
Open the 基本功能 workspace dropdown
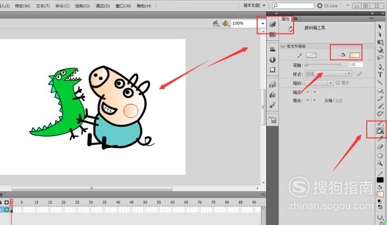254,6
